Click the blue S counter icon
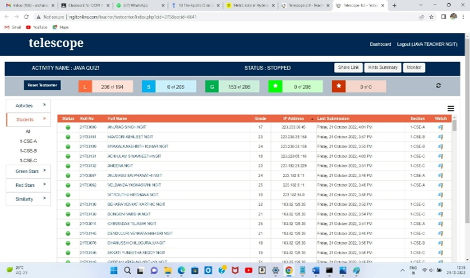The width and height of the screenshot is (470, 278). click(148, 86)
